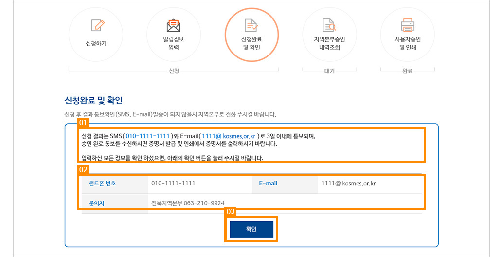502x257 pixels.
Task: Click the phone number value in the table
Action: (x=173, y=184)
